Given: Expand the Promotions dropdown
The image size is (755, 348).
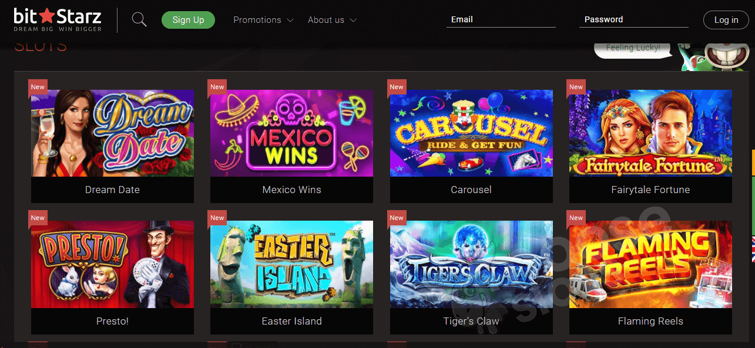Looking at the screenshot, I should click(x=263, y=20).
